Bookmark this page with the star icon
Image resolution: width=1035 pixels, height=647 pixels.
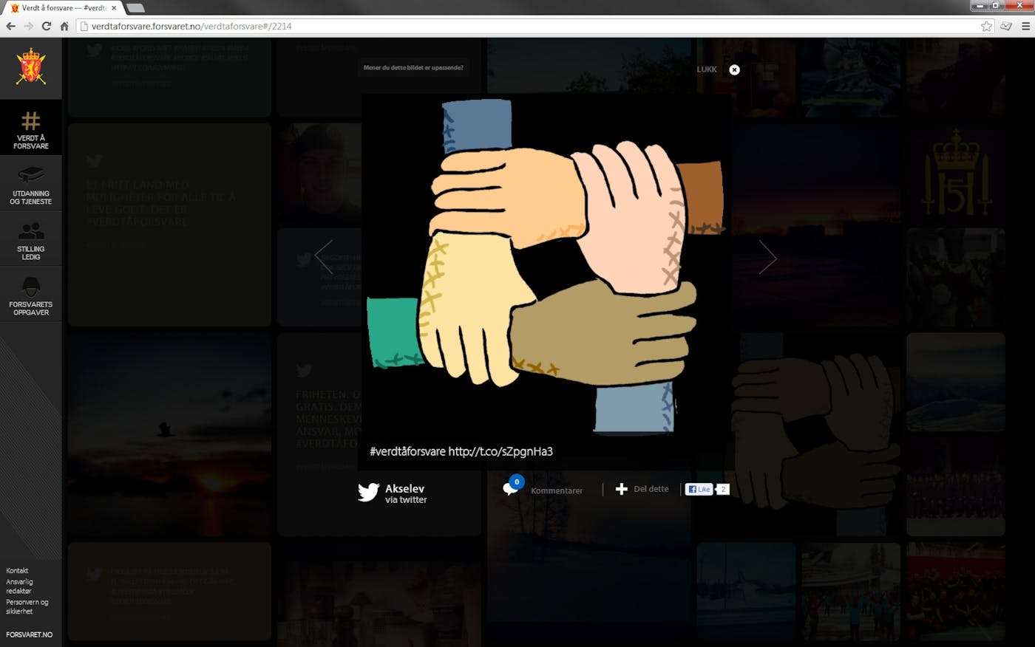(x=986, y=26)
